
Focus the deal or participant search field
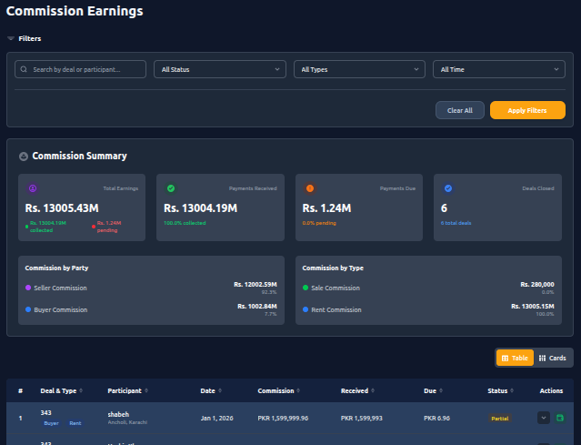tap(87, 69)
